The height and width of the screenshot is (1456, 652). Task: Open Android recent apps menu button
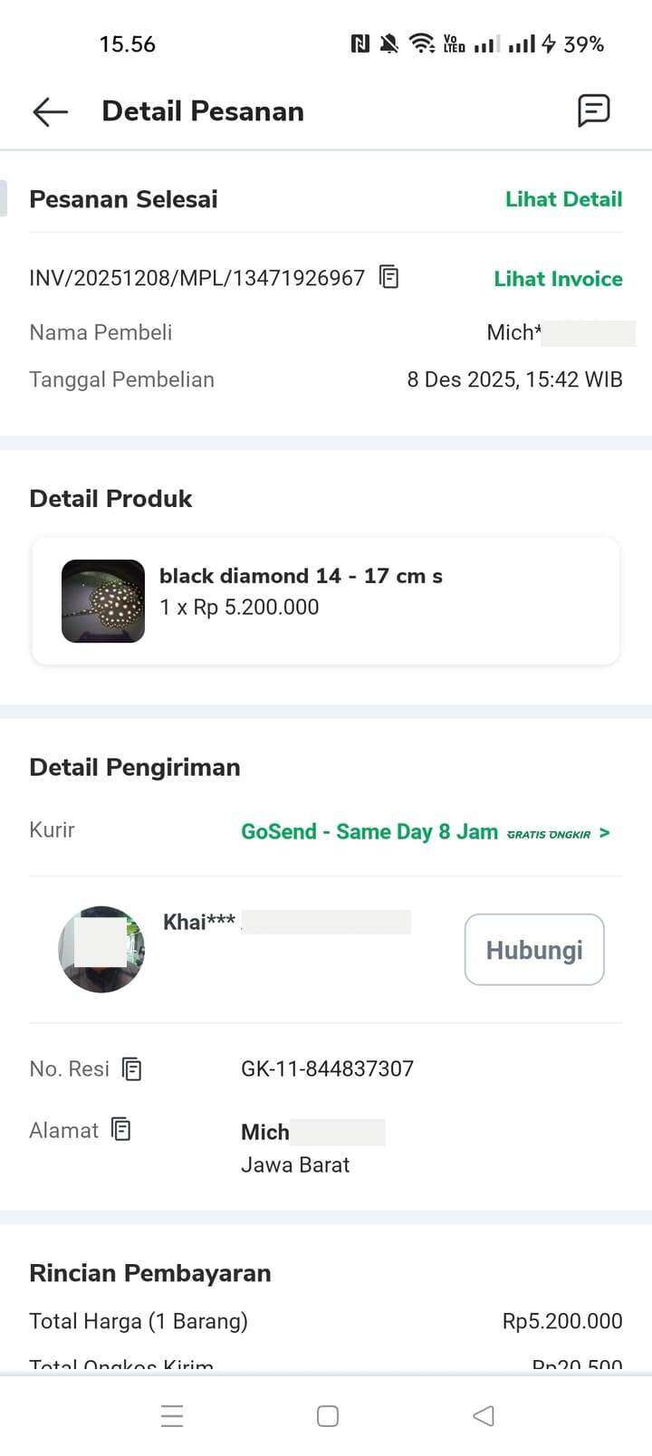(172, 1415)
